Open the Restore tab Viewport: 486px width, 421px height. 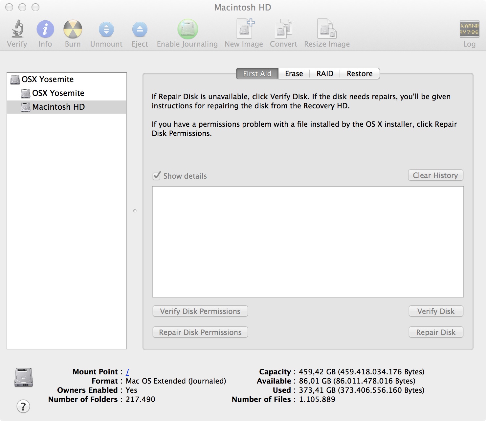click(360, 74)
